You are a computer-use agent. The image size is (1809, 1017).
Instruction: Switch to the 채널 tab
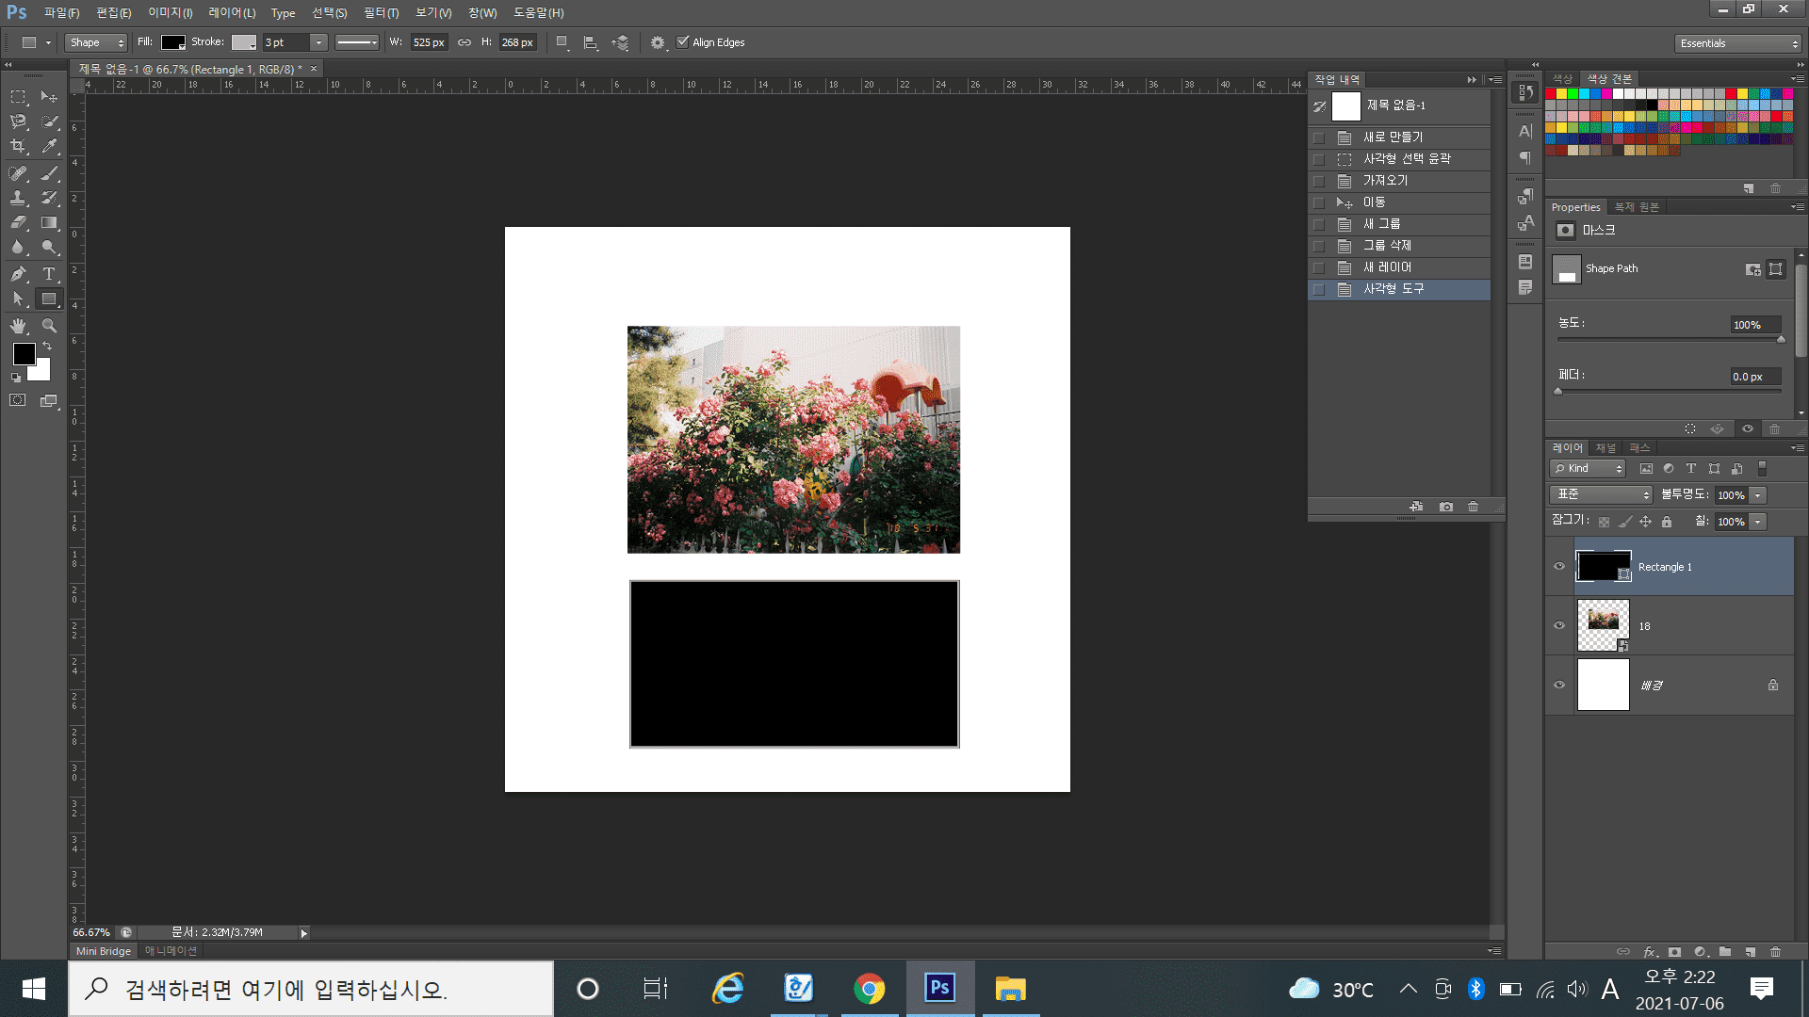pyautogui.click(x=1605, y=447)
